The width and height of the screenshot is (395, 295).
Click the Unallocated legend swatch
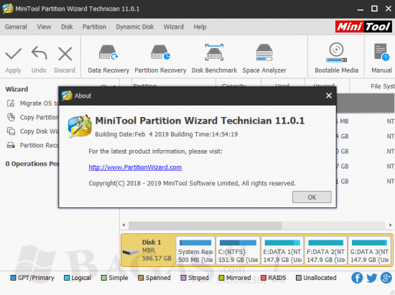pos(299,278)
